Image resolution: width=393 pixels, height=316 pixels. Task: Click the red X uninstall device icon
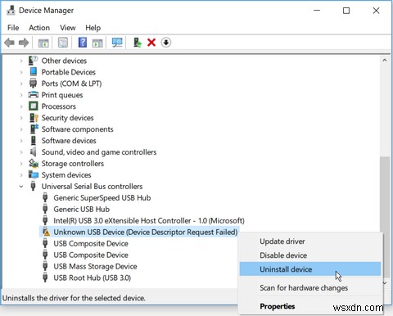click(x=151, y=43)
